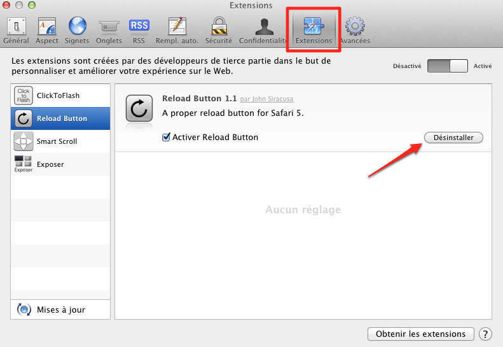
Task: Click the Mises à jour update icon
Action: click(24, 309)
